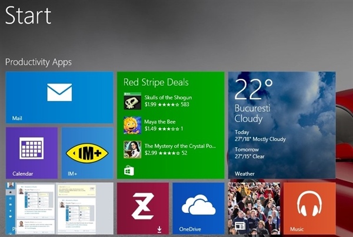The image size is (353, 237).
Task: Click the 22° temperature reading
Action: [x=254, y=89]
